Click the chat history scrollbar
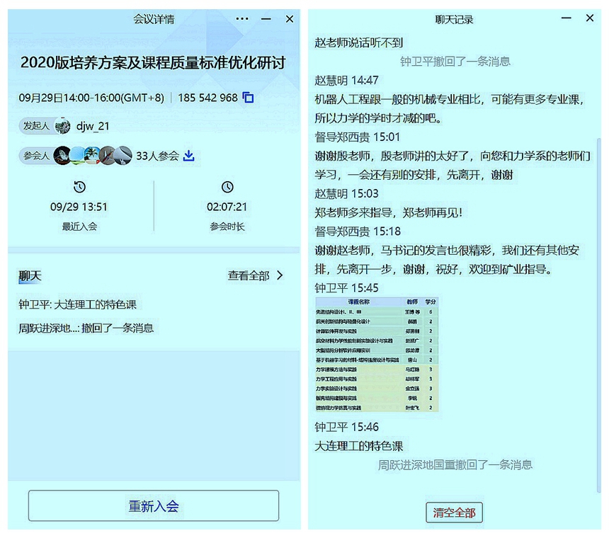This screenshot has width=609, height=538. coord(598,283)
